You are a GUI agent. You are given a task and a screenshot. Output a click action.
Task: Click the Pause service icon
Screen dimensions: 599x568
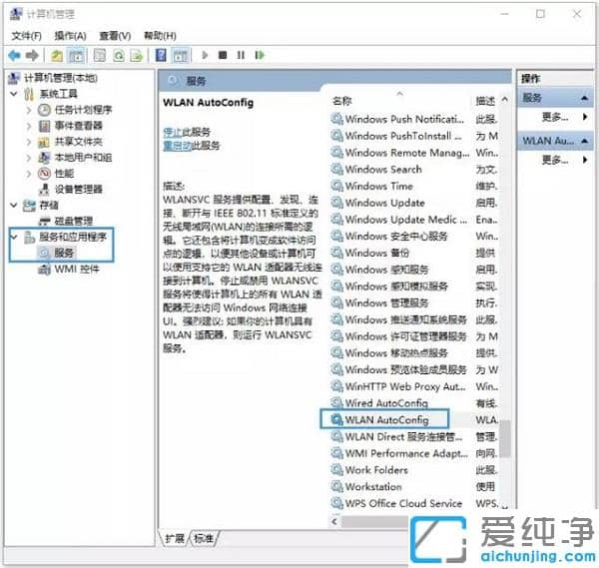point(241,55)
